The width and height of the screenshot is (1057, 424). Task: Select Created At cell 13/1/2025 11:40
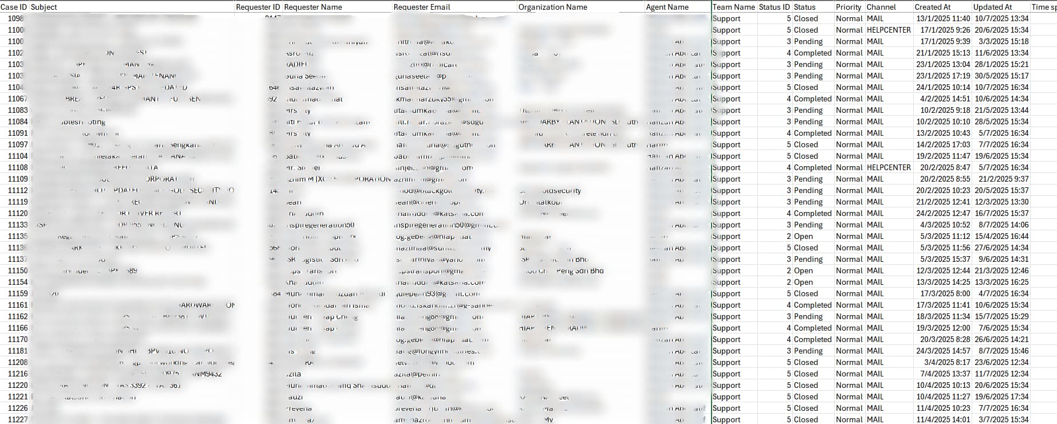(x=943, y=18)
